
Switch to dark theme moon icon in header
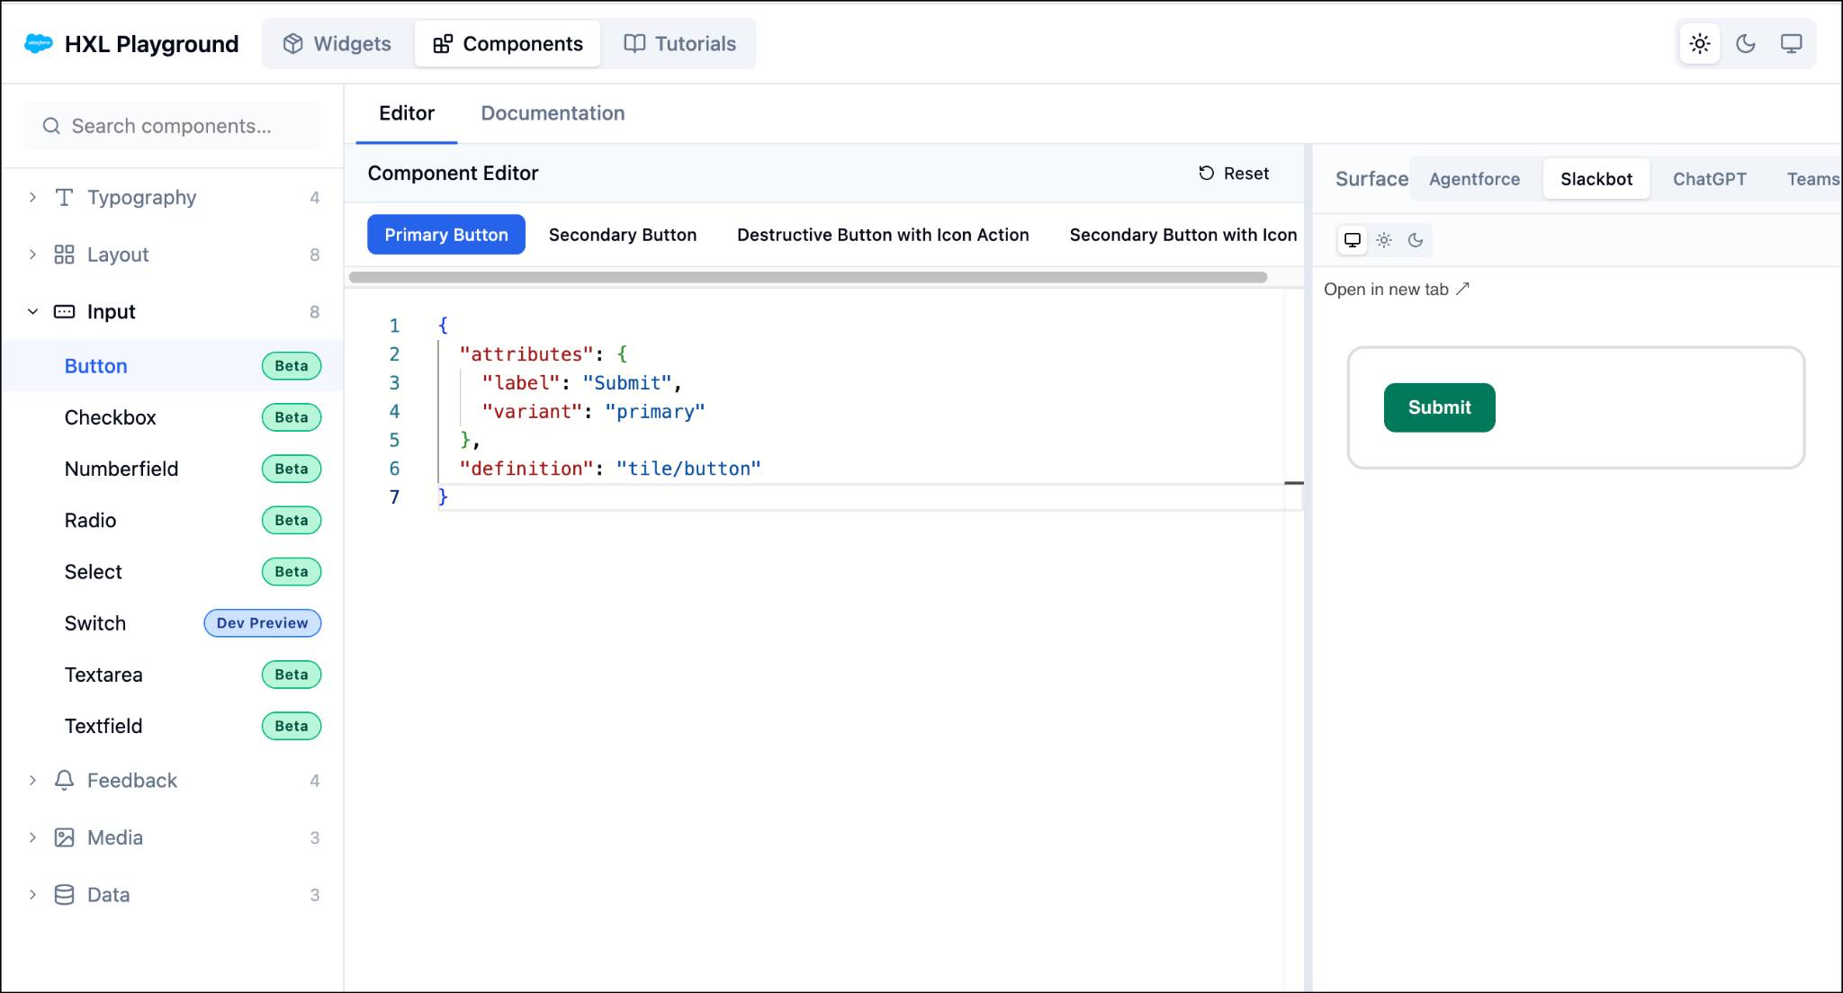point(1745,43)
